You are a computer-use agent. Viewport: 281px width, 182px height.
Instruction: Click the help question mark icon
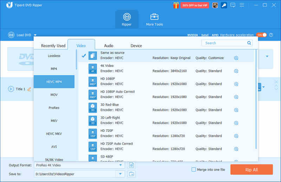tap(271, 35)
